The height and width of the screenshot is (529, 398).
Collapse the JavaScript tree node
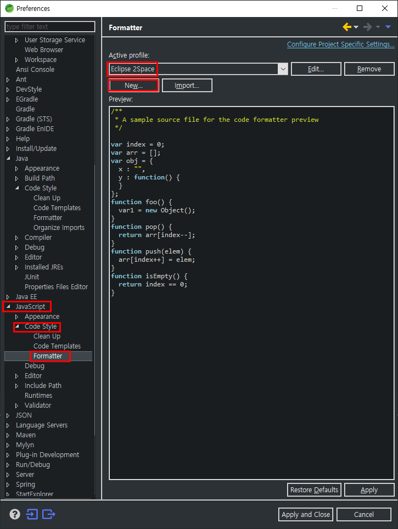coord(8,307)
